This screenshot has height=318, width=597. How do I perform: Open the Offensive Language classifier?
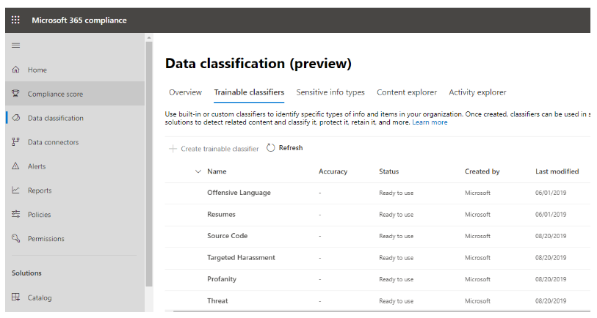239,193
